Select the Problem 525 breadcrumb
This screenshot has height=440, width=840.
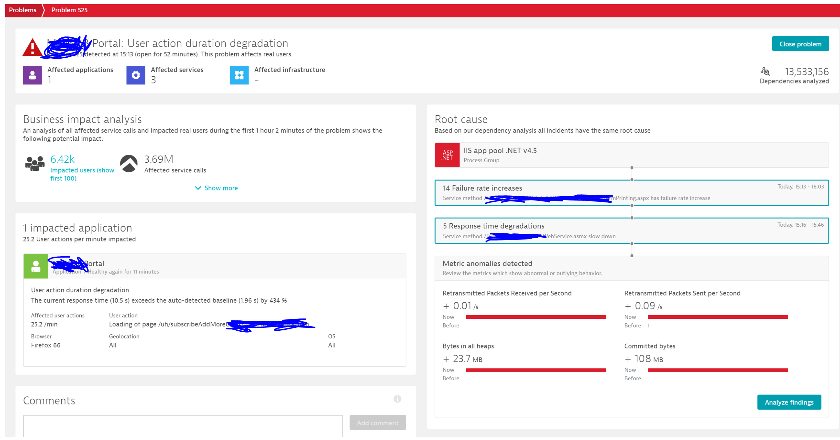point(69,10)
